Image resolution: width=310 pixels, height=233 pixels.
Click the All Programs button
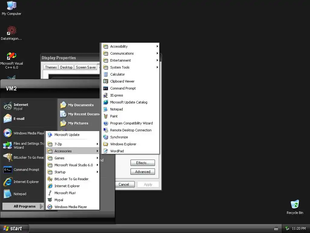point(23,206)
